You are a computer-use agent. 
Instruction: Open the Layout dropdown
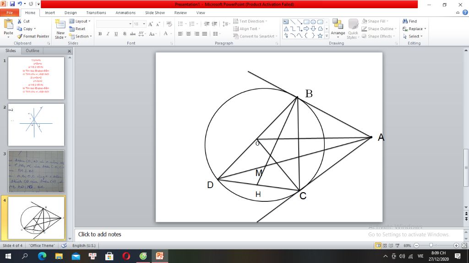(80, 21)
